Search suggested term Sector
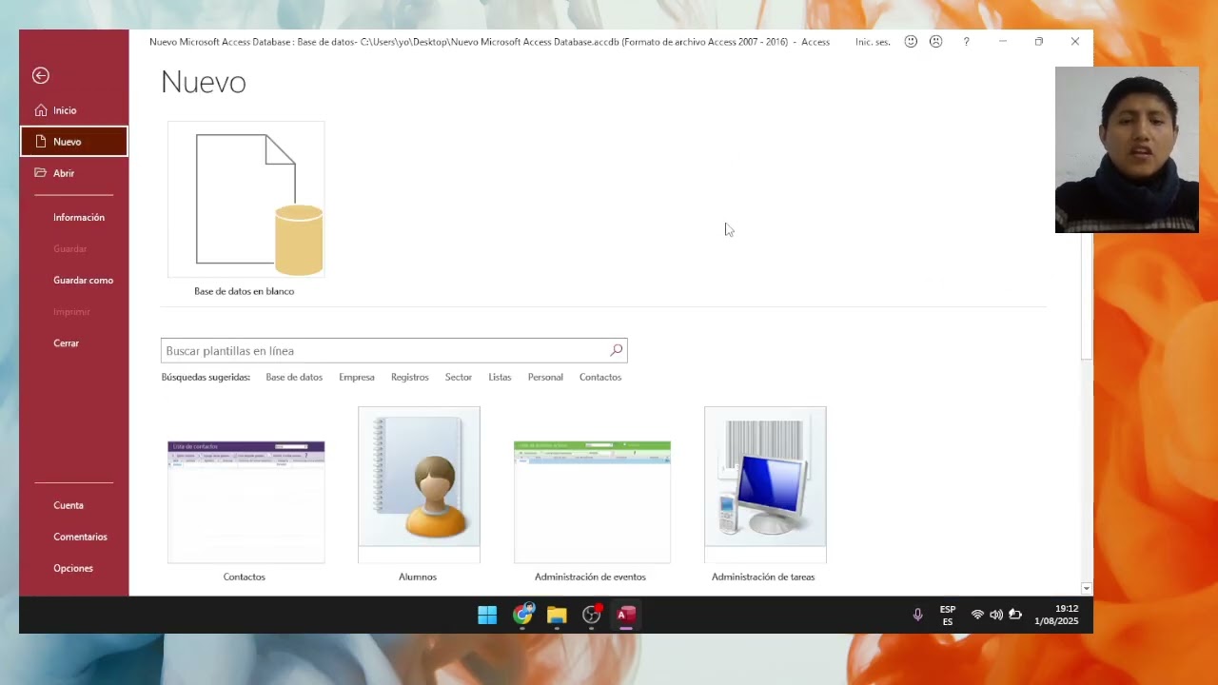The width and height of the screenshot is (1218, 685). 459,377
